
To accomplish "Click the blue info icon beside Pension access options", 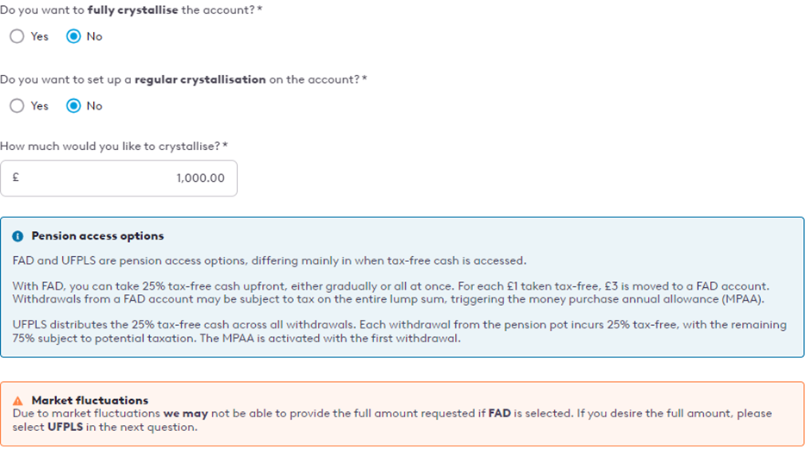I will point(17,236).
